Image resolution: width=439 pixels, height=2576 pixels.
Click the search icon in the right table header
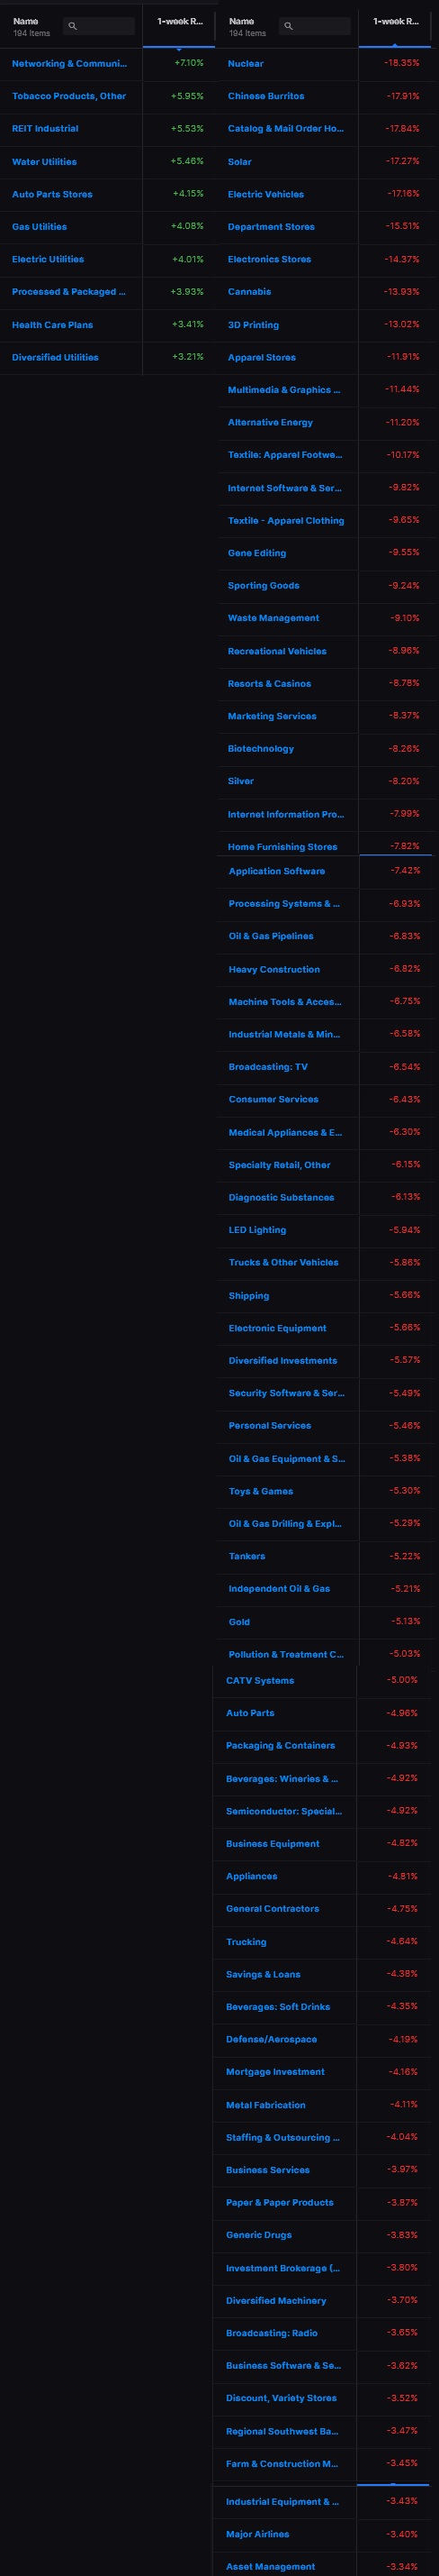coord(289,26)
